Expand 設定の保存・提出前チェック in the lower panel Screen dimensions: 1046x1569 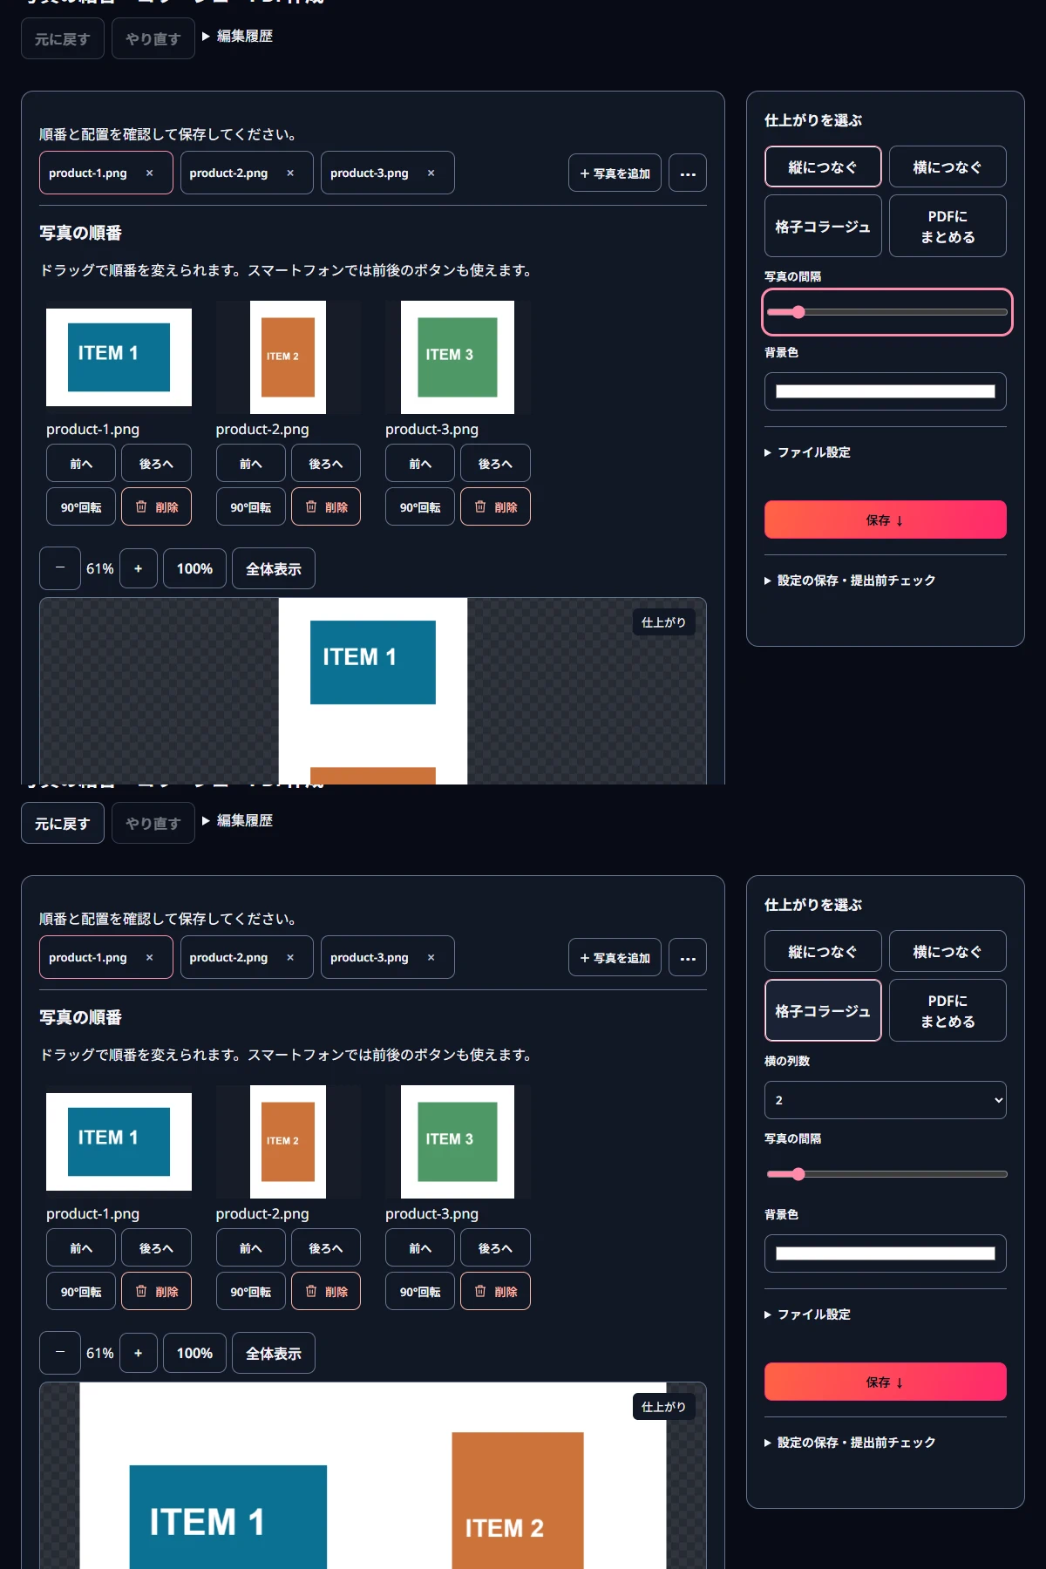(x=850, y=1443)
